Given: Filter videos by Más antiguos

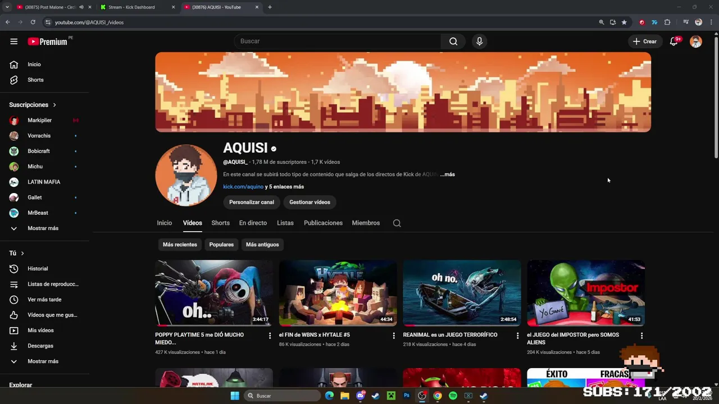Looking at the screenshot, I should click(x=262, y=245).
